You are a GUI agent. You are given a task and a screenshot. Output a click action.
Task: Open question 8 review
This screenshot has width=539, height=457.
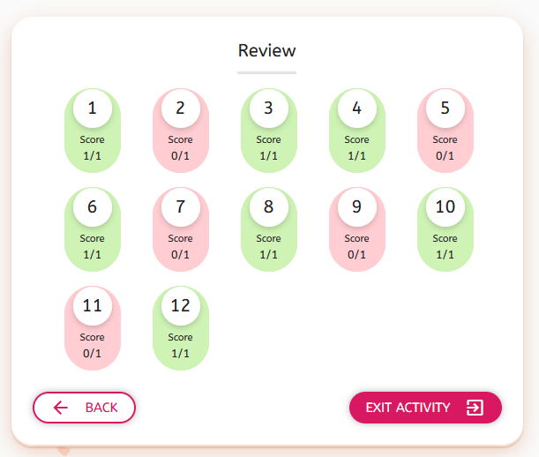[x=269, y=231]
